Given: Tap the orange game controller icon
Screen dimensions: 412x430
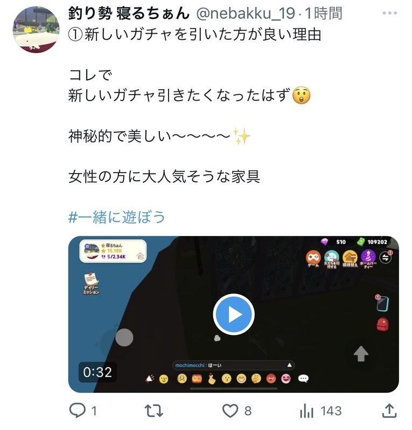Looking at the screenshot, I should tap(313, 259).
